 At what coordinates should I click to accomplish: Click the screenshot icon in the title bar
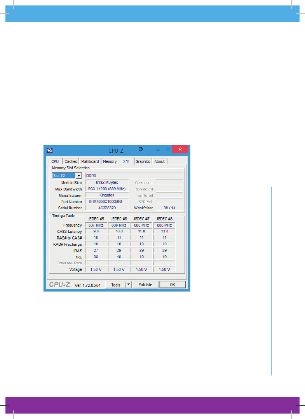pyautogui.click(x=141, y=149)
